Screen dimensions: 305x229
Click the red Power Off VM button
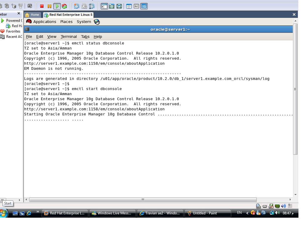(42, 6)
